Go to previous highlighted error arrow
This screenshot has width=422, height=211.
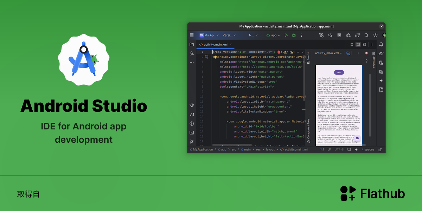[x=298, y=52]
